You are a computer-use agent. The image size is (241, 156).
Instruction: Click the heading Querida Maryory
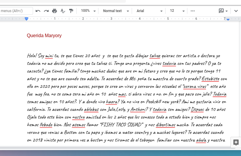[x=44, y=35]
